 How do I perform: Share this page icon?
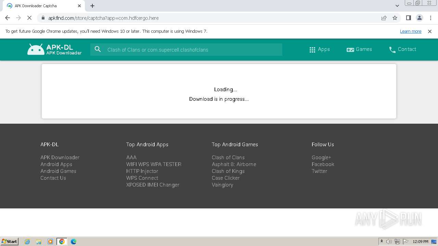coord(384,18)
